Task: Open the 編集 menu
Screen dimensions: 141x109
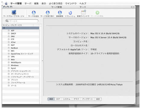Action: coord(36,4)
